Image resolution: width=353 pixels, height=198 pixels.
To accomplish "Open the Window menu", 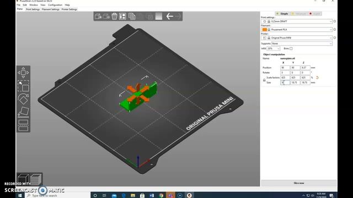I will (34, 5).
